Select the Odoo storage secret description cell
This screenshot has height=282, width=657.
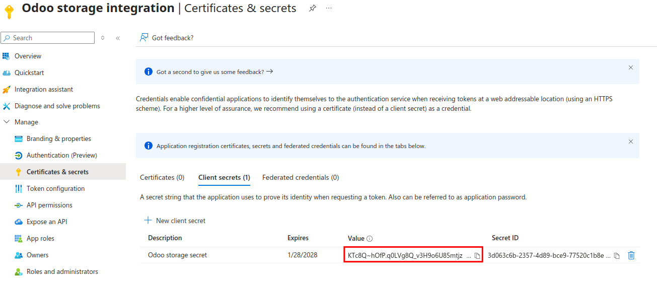pyautogui.click(x=177, y=255)
